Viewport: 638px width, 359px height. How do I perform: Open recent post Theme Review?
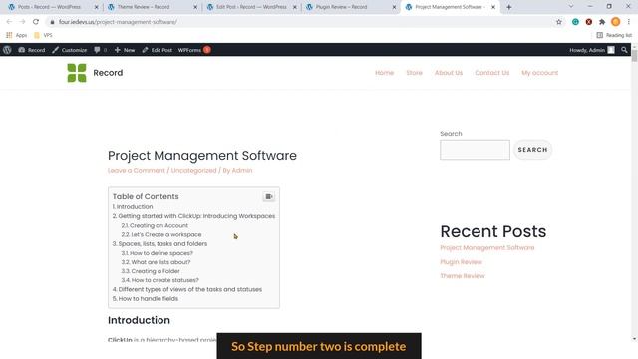point(463,276)
